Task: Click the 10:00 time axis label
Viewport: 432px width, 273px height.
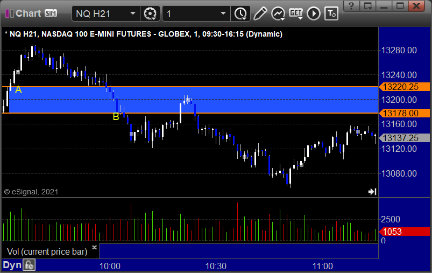Action: click(110, 266)
